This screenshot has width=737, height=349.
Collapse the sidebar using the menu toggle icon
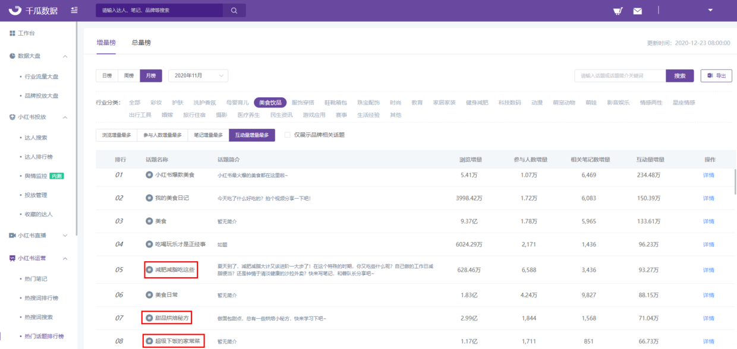[x=74, y=9]
